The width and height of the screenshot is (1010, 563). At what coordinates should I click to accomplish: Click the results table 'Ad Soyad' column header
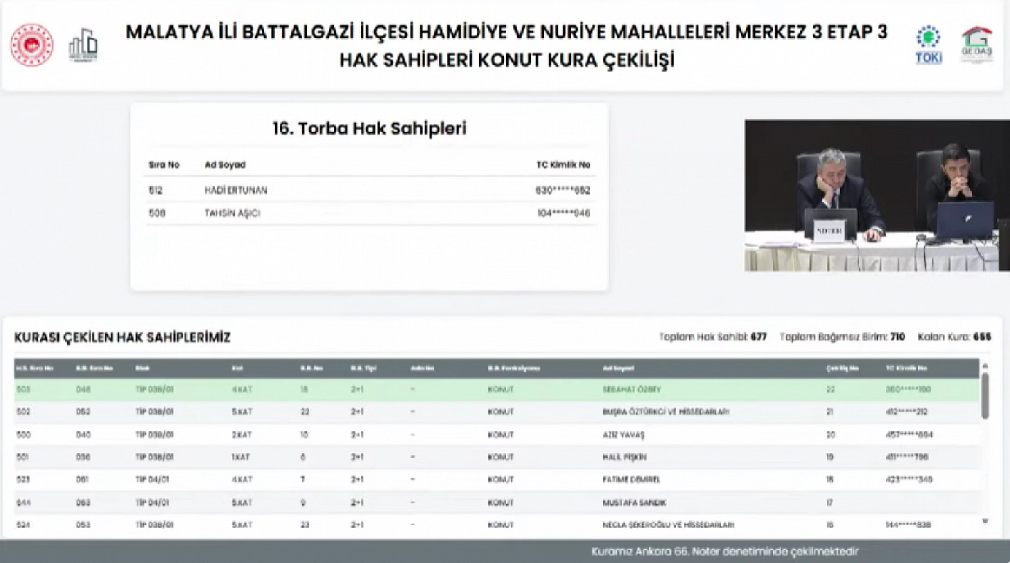pyautogui.click(x=618, y=368)
